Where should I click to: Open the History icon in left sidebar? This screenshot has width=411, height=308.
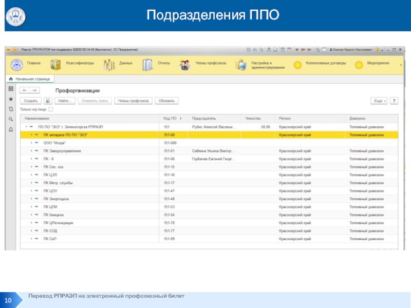click(11, 109)
